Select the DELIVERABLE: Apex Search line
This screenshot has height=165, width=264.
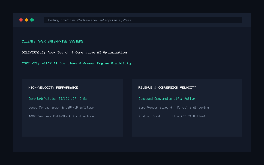coord(74,52)
